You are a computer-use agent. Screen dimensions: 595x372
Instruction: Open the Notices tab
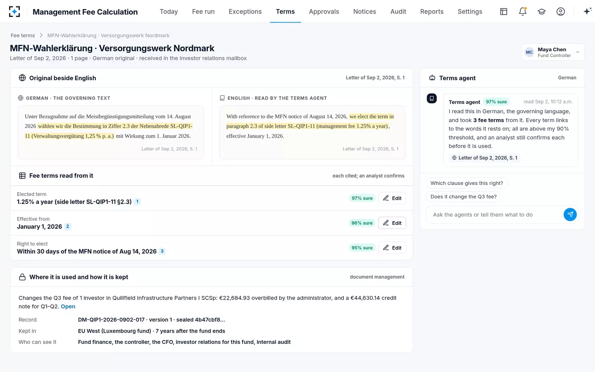tap(364, 12)
